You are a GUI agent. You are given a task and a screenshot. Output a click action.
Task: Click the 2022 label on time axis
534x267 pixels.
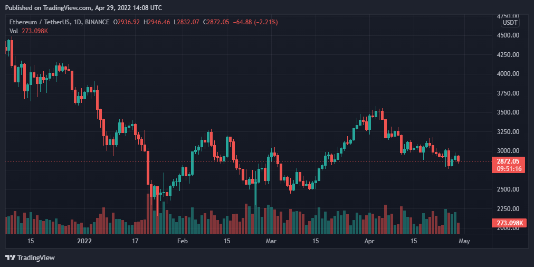tap(84, 241)
